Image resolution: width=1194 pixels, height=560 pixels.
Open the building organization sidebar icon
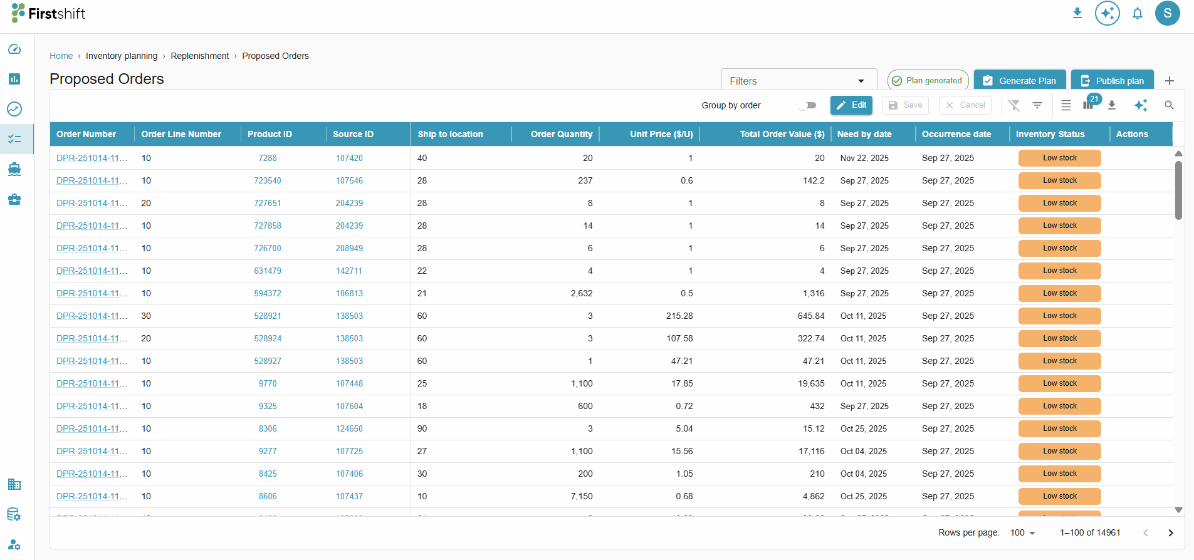[14, 484]
